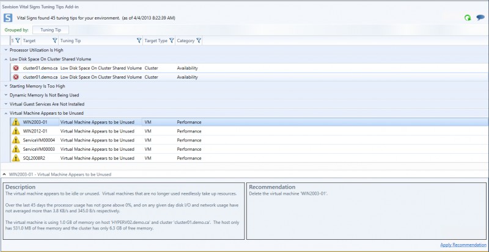
Task: Click VM target type in ServiceVM00004 row
Action: 148,140
